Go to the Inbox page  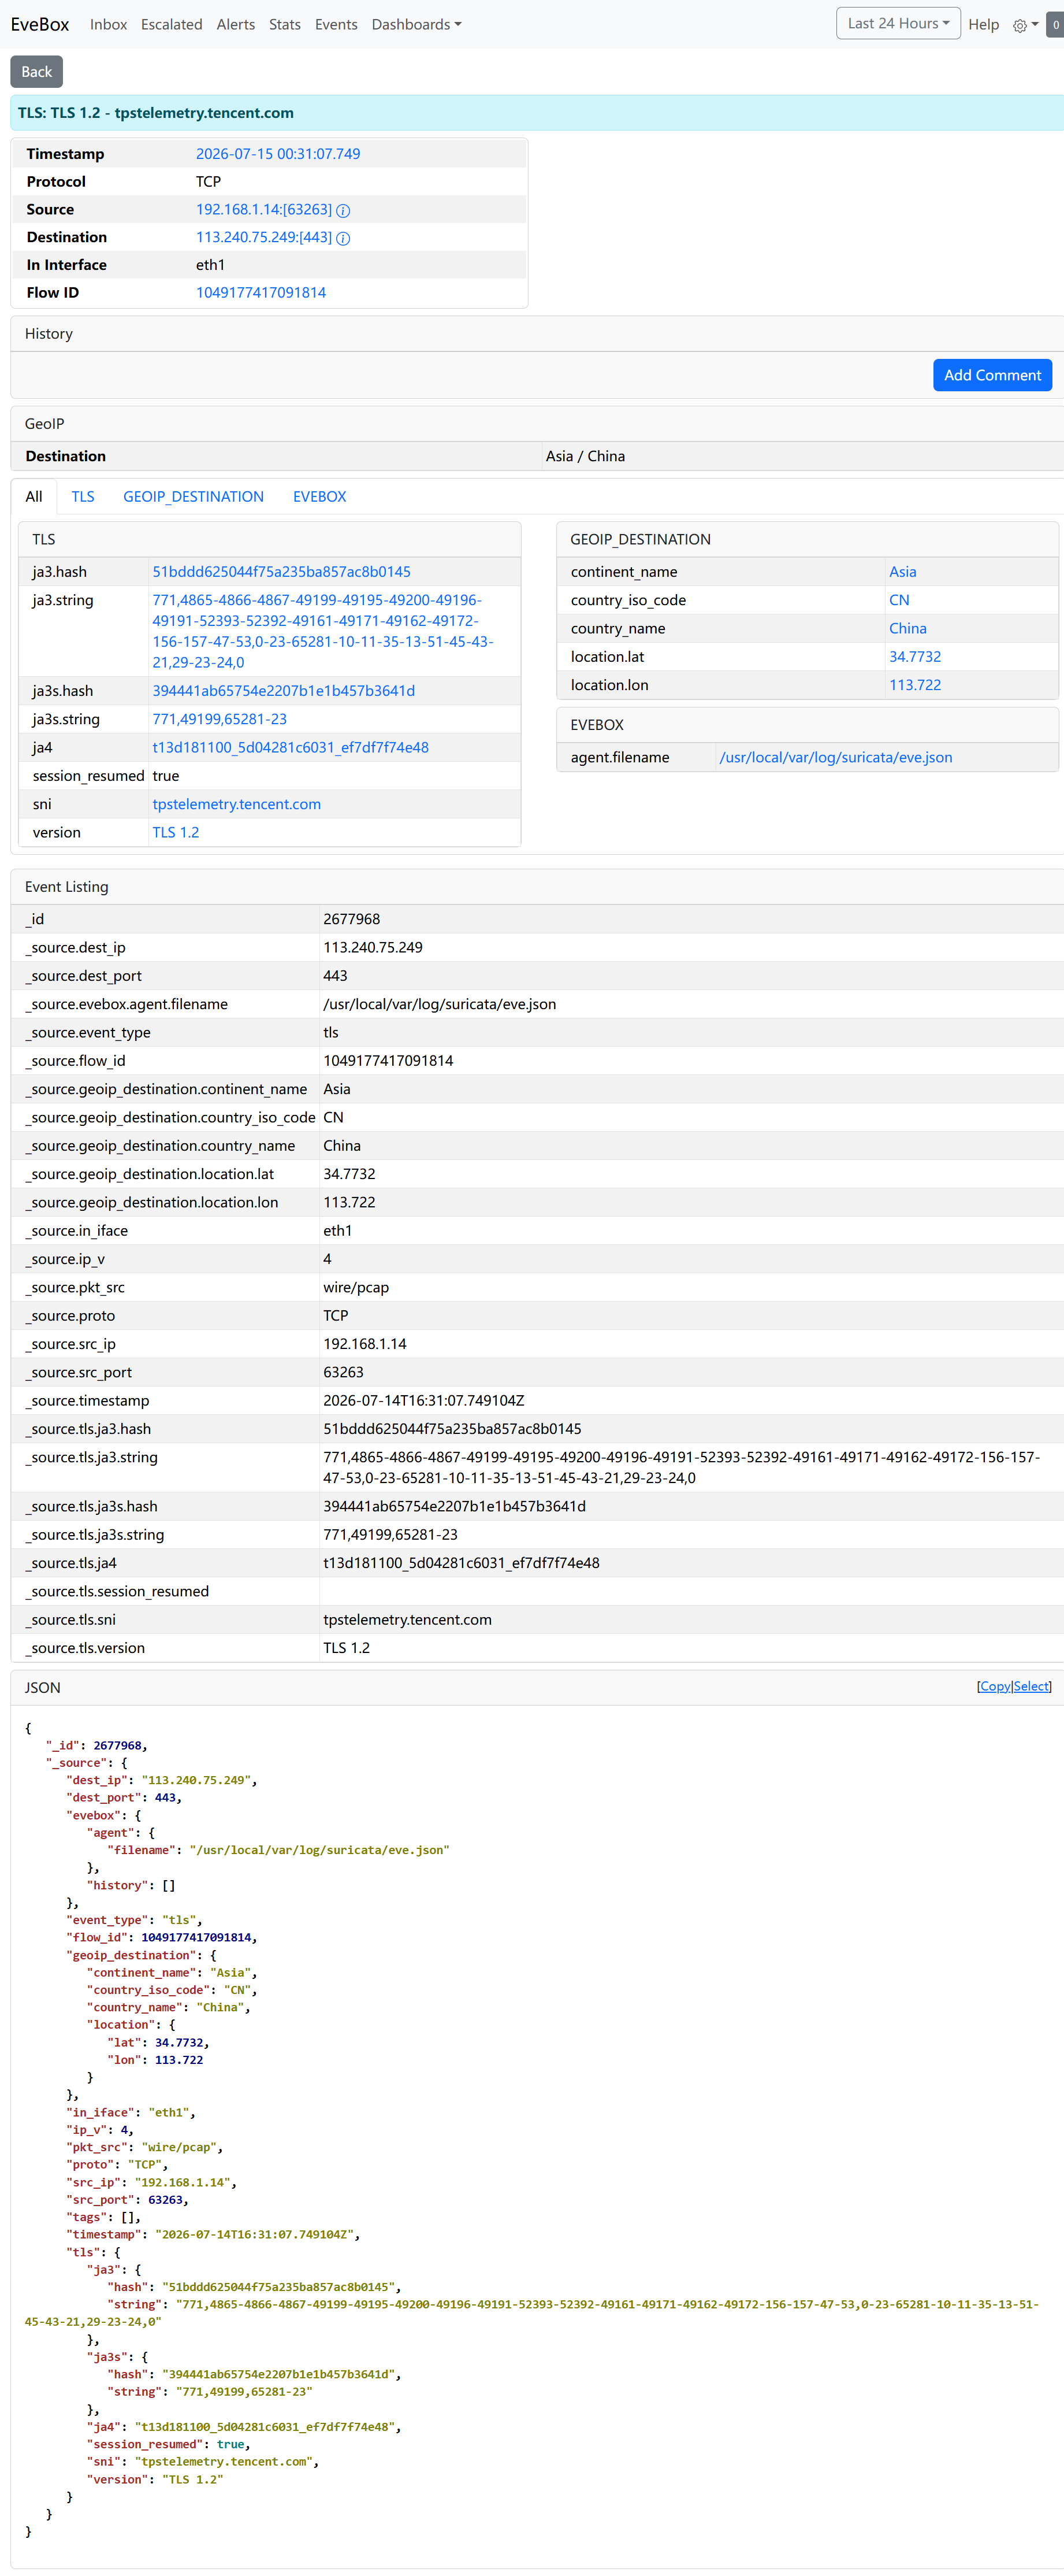tap(108, 25)
